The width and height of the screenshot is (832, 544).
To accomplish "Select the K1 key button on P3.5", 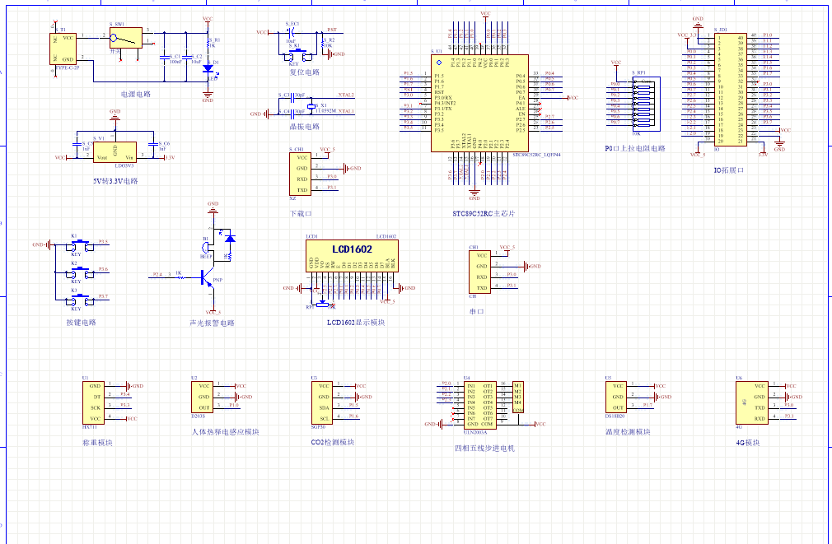I will click(x=77, y=245).
